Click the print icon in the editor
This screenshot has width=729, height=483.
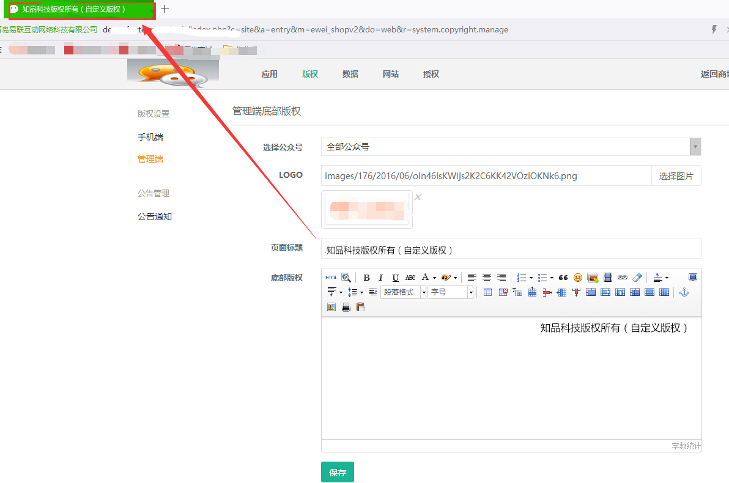click(x=346, y=307)
